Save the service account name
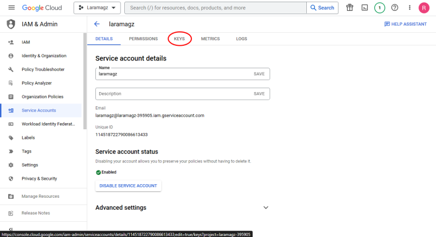 point(259,74)
